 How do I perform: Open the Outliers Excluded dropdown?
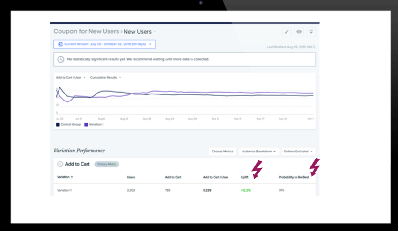(299, 152)
